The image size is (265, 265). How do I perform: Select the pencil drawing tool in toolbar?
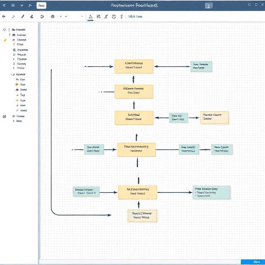(23, 17)
